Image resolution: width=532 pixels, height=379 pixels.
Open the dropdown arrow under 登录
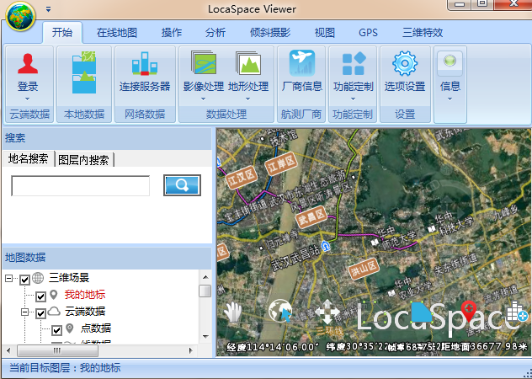(28, 99)
